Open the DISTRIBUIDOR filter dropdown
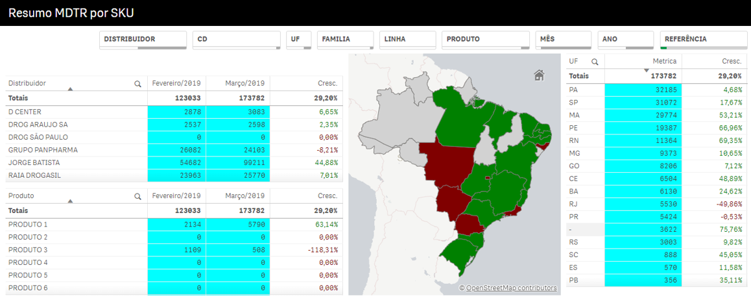751x298 pixels. (143, 40)
